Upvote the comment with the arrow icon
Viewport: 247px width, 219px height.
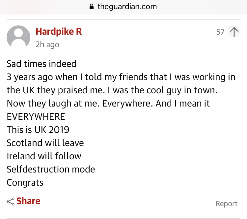(x=234, y=32)
